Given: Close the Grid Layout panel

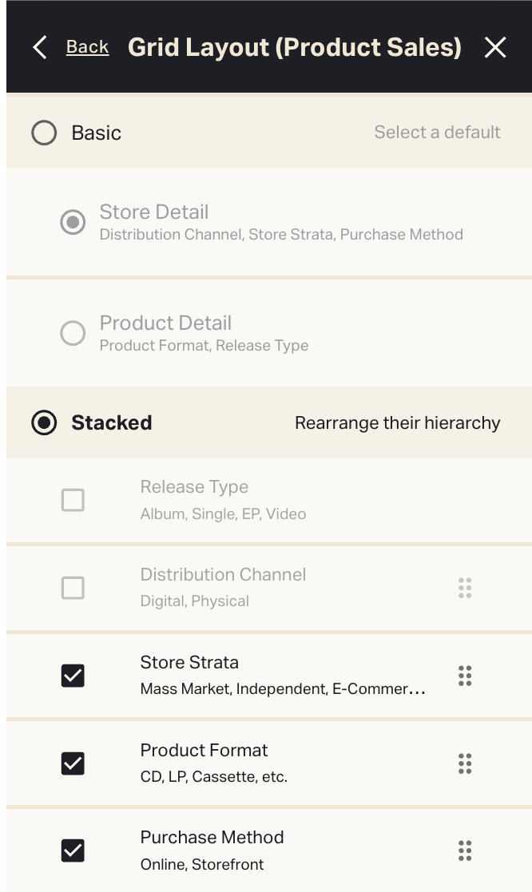Looking at the screenshot, I should tap(495, 47).
